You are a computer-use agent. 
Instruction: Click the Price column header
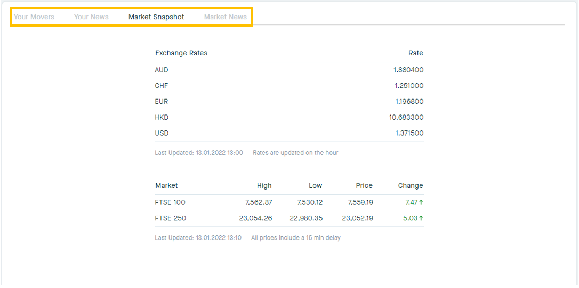364,186
